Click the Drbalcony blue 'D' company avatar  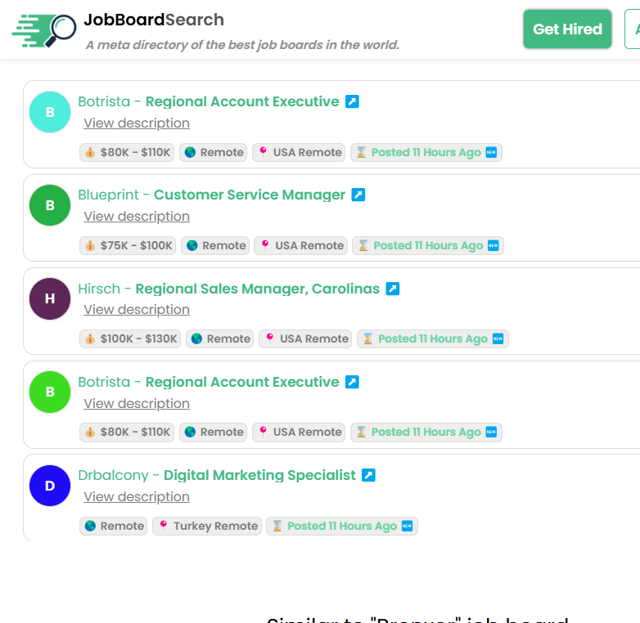click(50, 486)
